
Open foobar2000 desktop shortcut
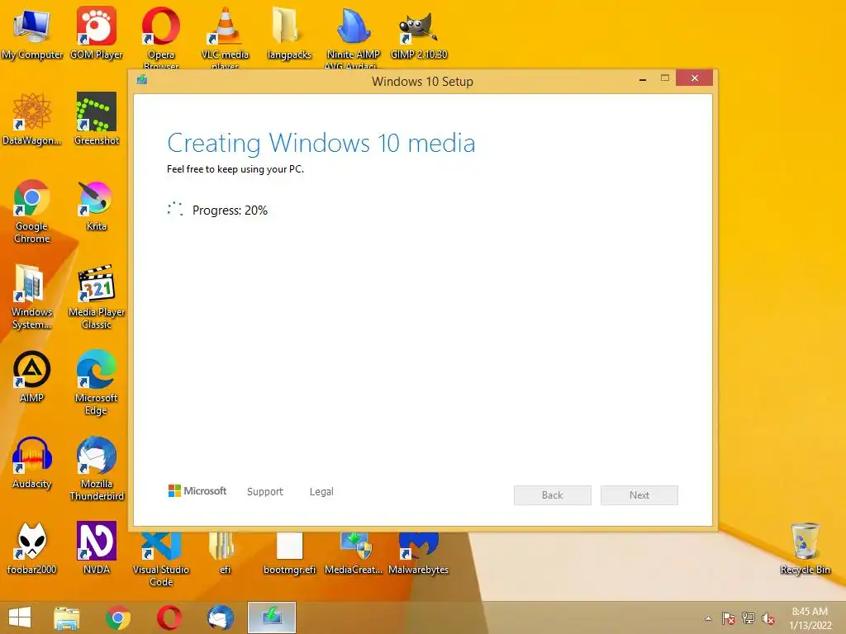point(31,548)
